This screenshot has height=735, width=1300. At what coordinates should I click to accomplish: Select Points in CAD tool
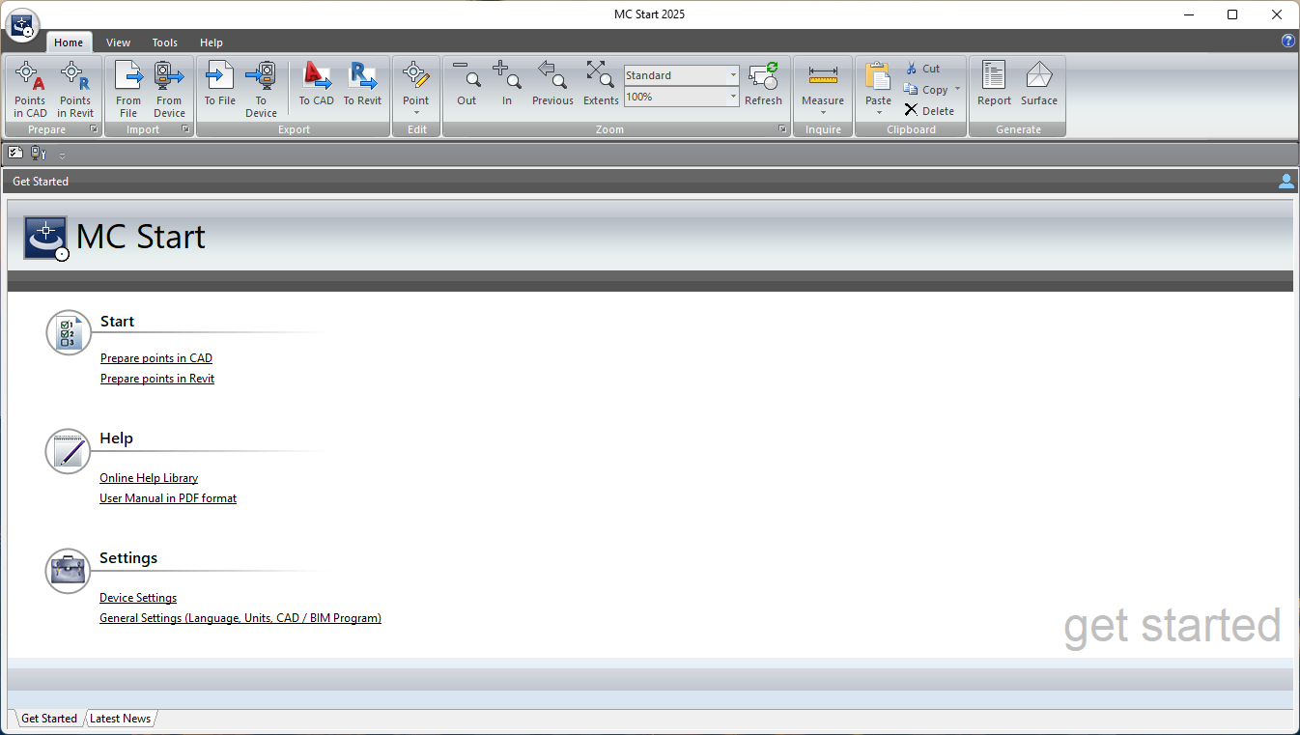30,89
